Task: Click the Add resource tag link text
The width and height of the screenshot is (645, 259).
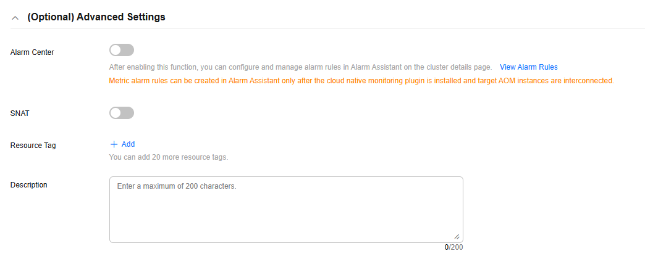Action: [128, 144]
